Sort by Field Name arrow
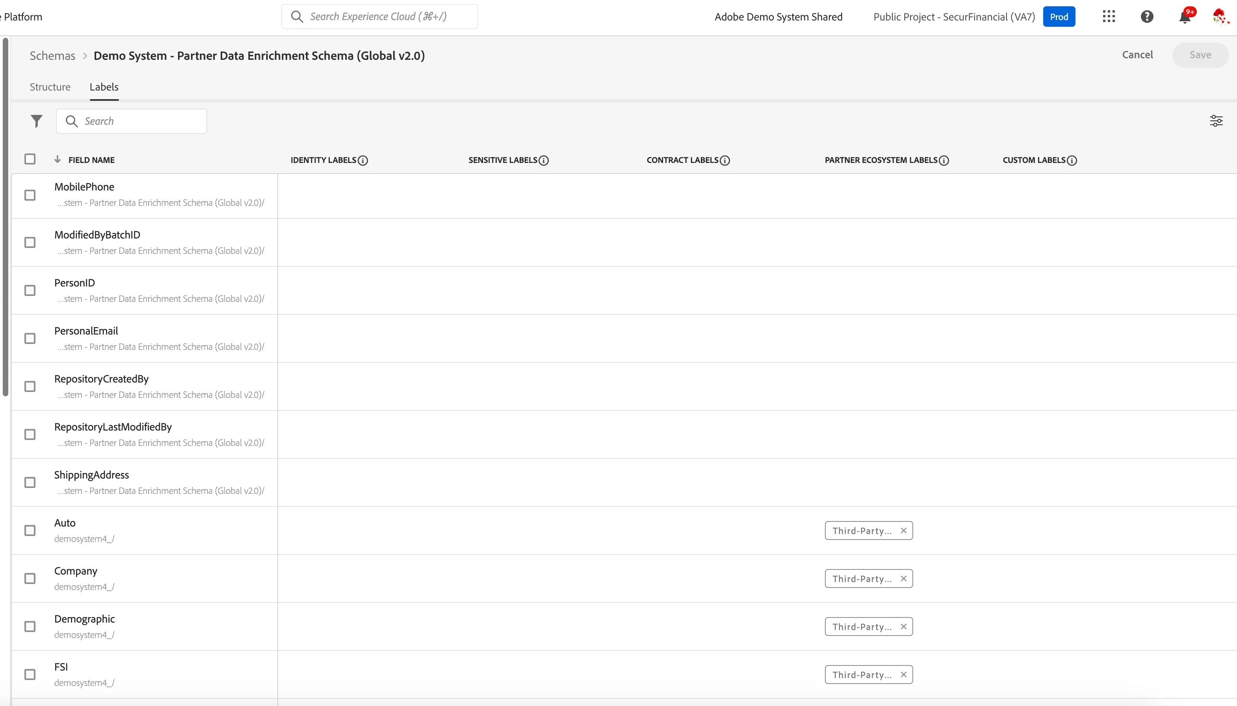The image size is (1237, 706). [57, 159]
